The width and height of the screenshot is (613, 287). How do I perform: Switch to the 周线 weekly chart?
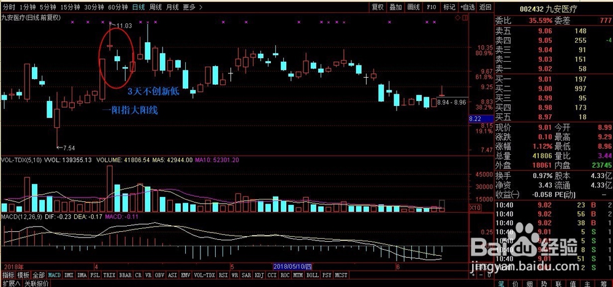[x=156, y=7]
